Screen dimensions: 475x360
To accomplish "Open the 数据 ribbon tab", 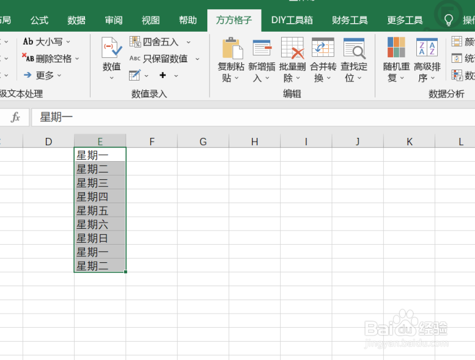I will click(x=76, y=20).
